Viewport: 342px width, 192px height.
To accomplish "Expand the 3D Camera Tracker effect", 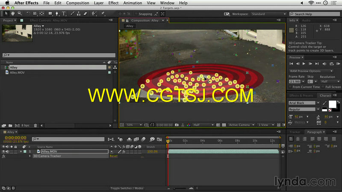I will coord(30,156).
